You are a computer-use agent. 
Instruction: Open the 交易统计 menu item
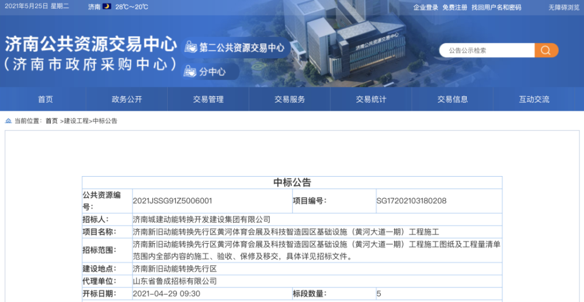click(371, 99)
